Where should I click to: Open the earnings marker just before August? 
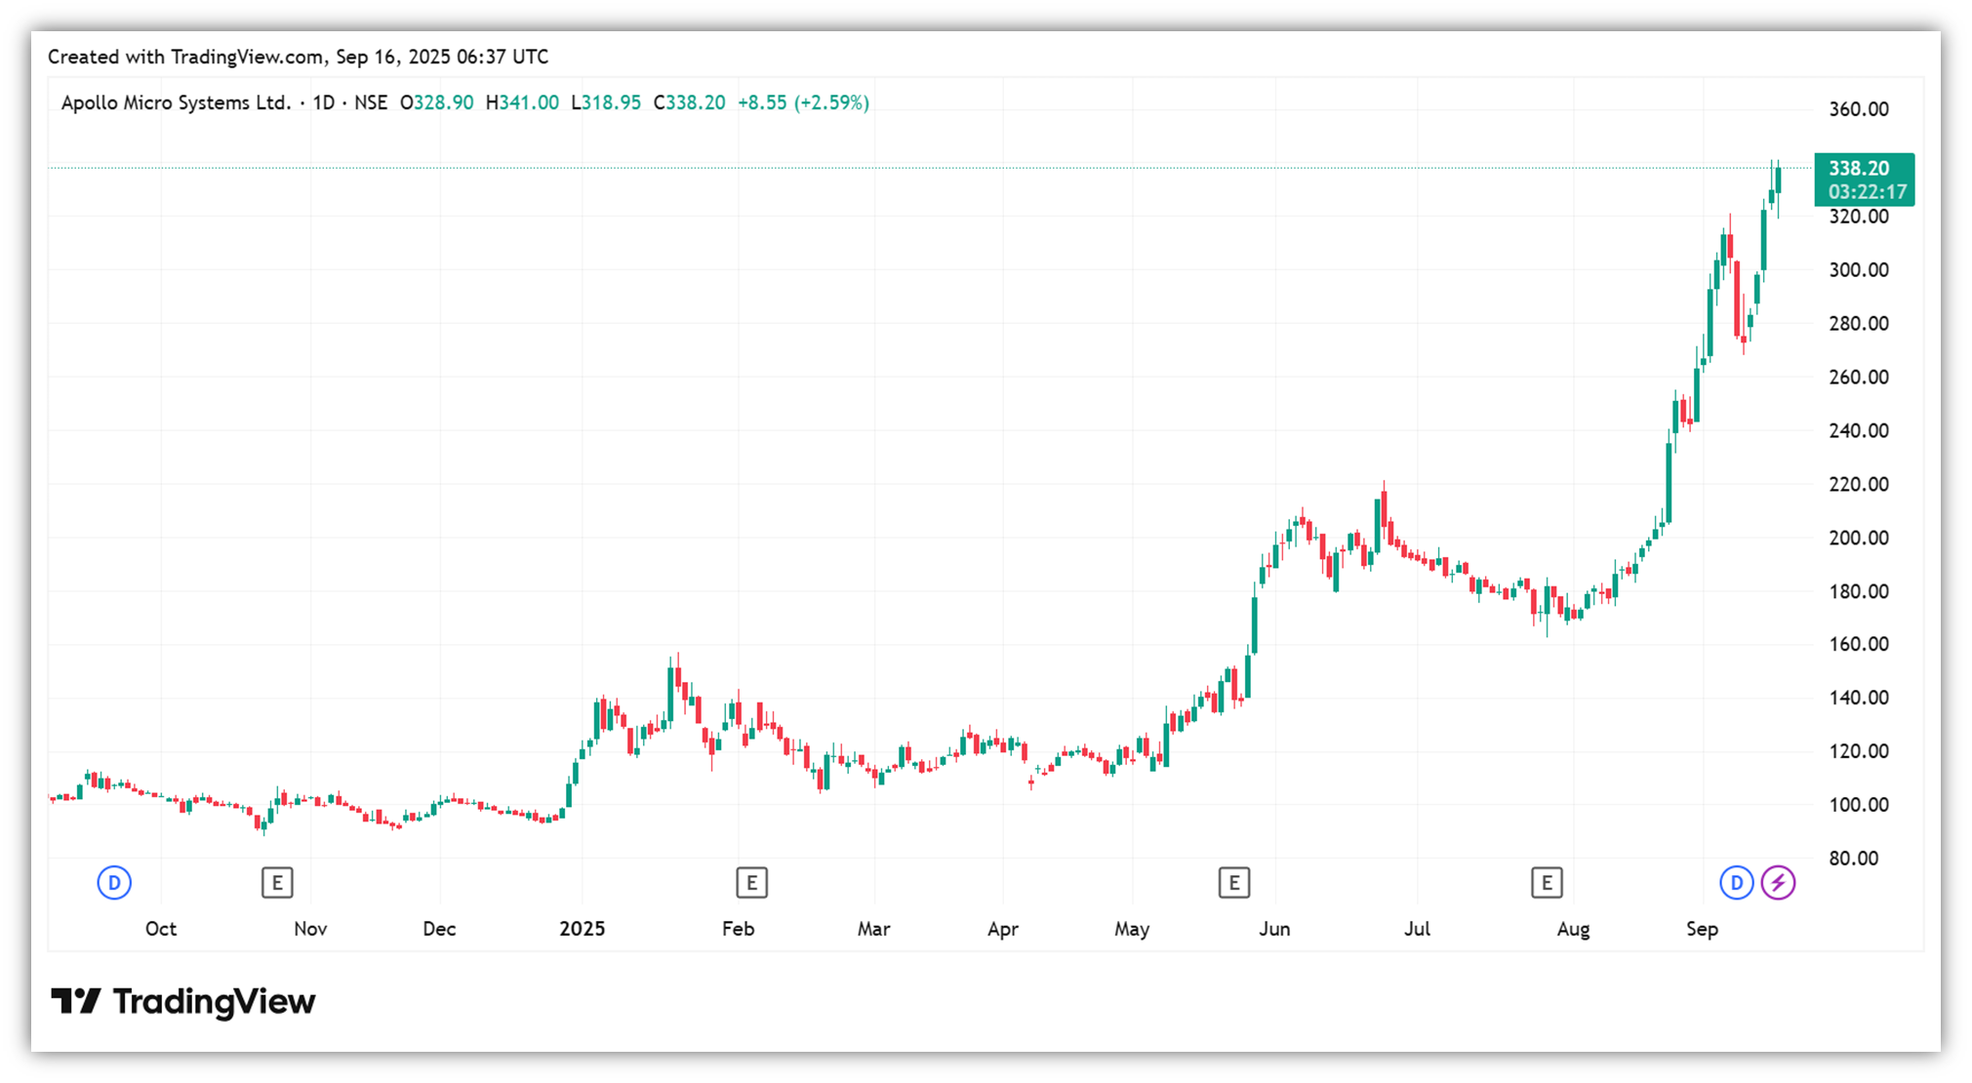coord(1547,883)
